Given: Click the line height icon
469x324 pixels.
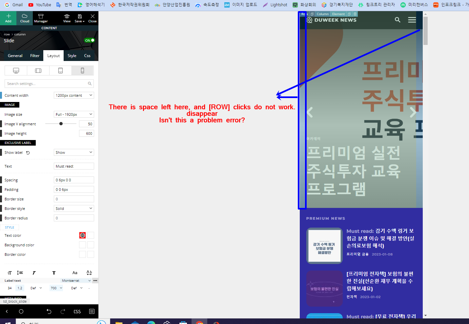Looking at the screenshot, I should click(x=20, y=273).
